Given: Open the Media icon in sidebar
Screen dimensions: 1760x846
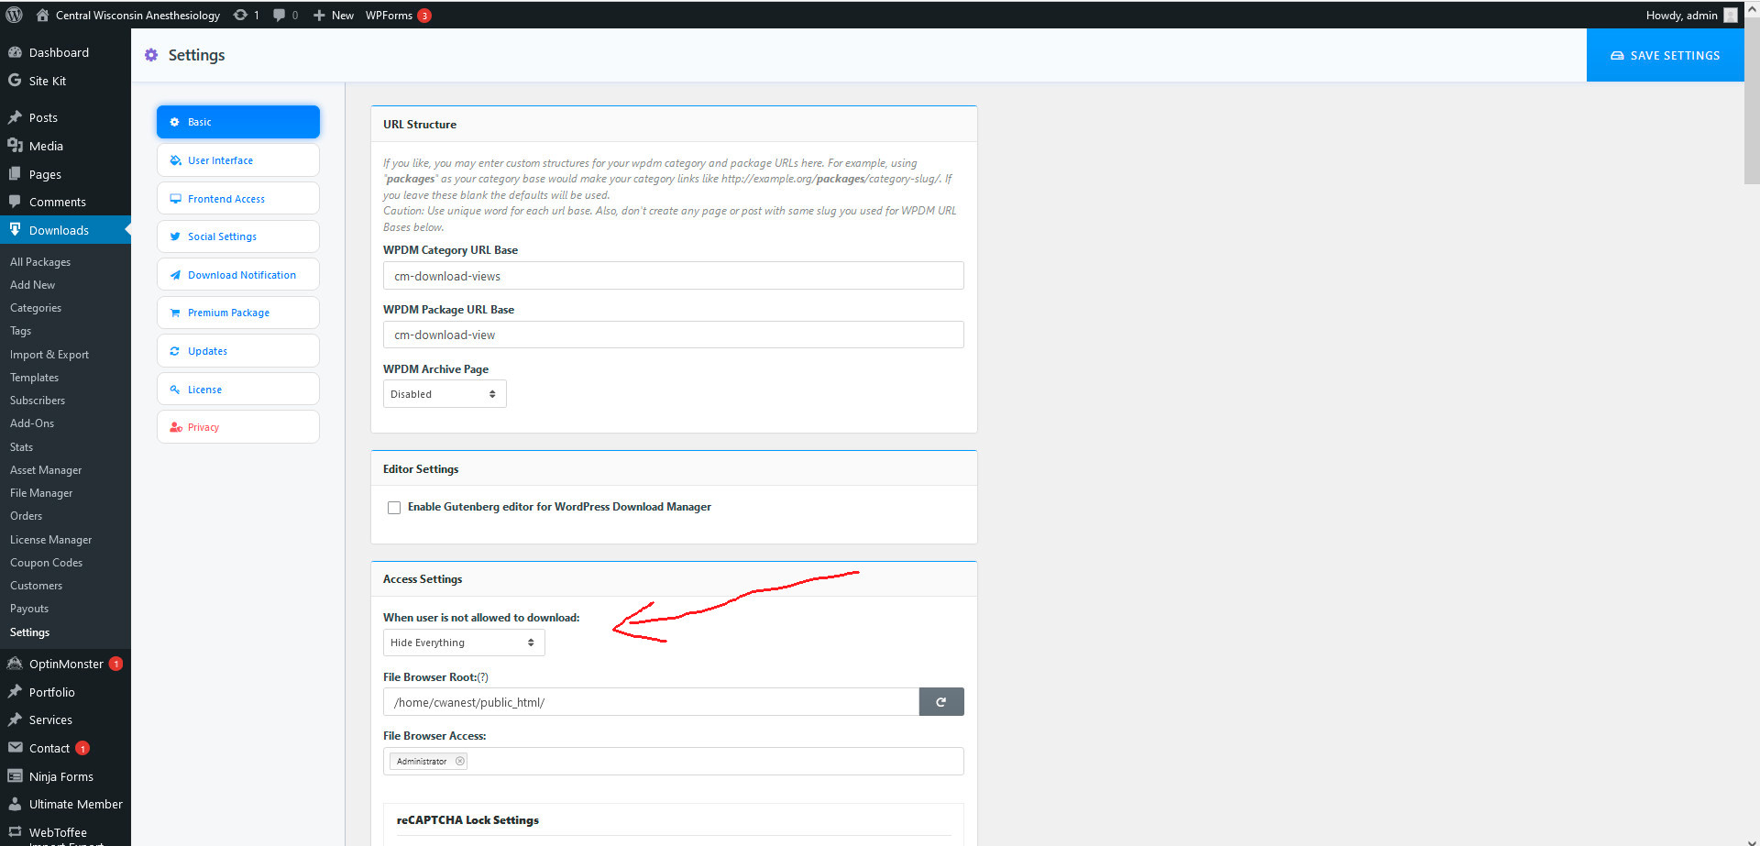Looking at the screenshot, I should (15, 146).
